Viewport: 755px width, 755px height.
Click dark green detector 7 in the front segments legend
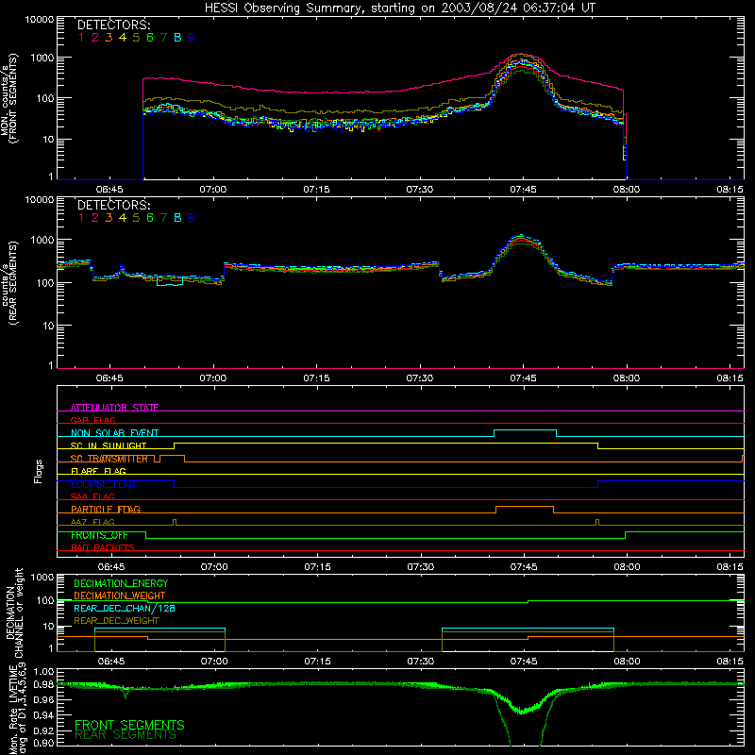coord(163,38)
